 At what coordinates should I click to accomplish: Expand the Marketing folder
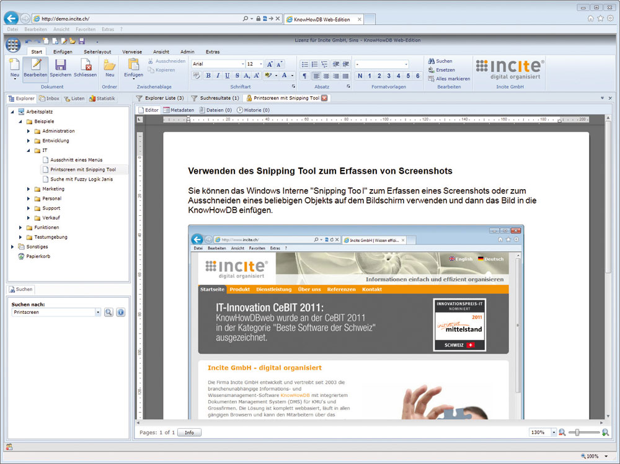[x=29, y=189]
